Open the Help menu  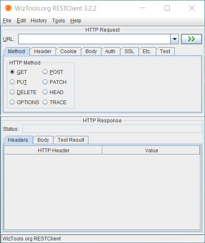pos(76,21)
